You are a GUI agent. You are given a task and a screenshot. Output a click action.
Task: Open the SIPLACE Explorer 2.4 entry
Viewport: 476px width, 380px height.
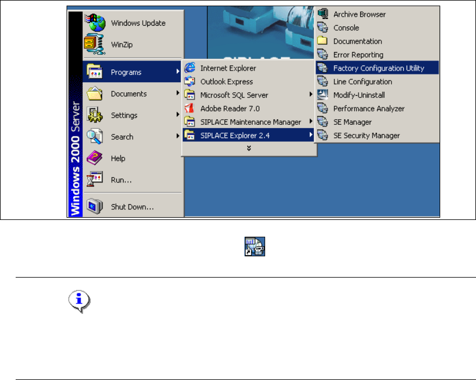(x=248, y=135)
